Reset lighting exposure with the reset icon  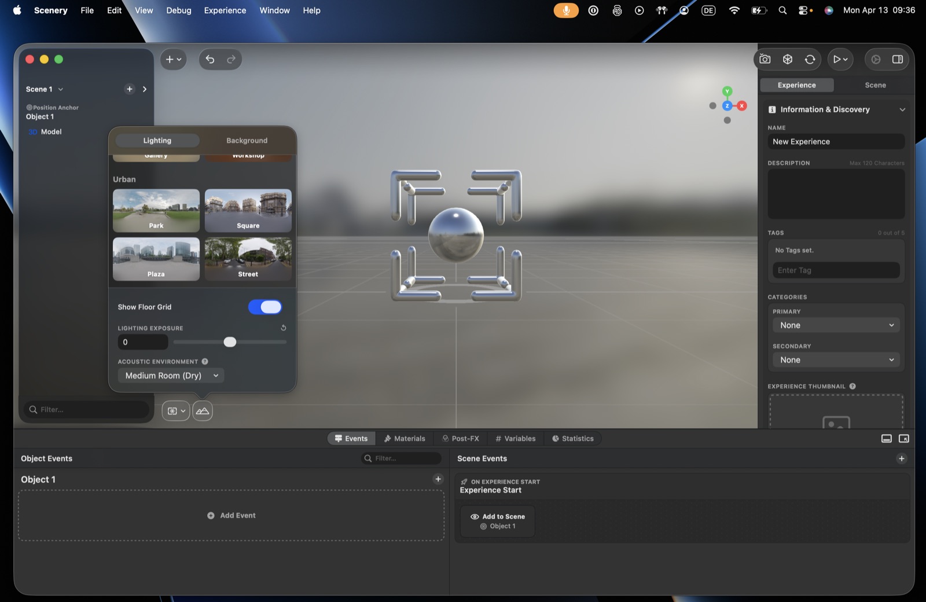point(284,328)
